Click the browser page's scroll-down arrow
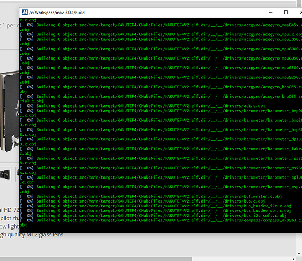302x261 pixels. pyautogui.click(x=299, y=254)
